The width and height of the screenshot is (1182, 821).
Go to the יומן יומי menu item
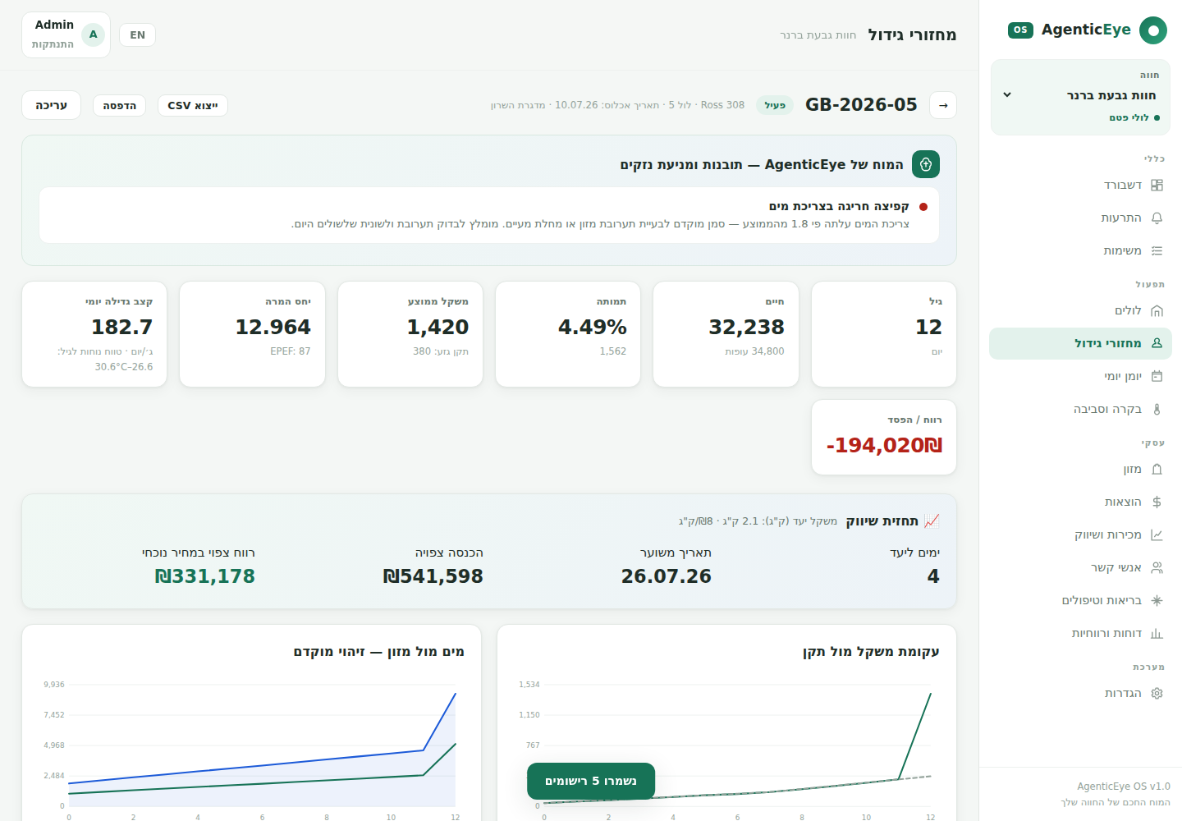pyautogui.click(x=1080, y=376)
